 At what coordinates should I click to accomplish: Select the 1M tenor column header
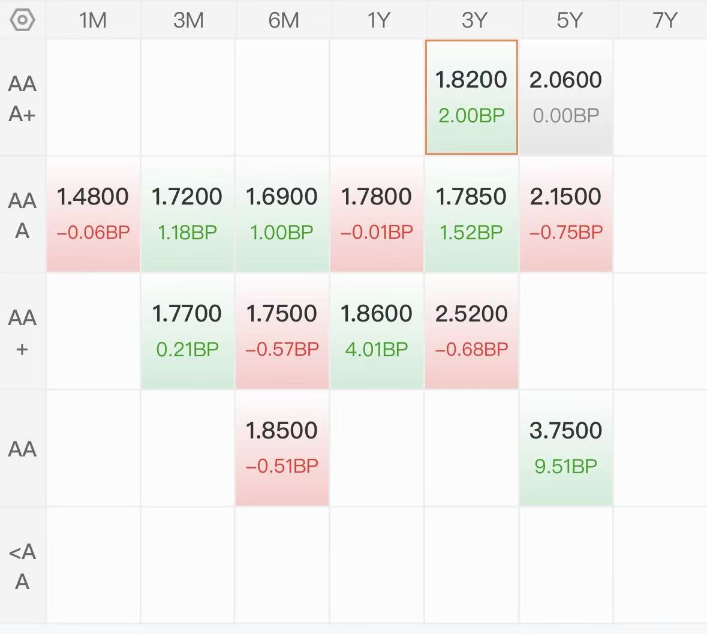point(93,20)
